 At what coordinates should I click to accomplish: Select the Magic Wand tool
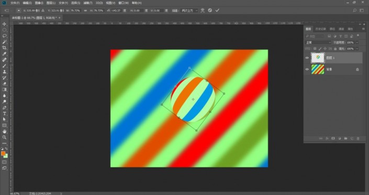[4, 42]
